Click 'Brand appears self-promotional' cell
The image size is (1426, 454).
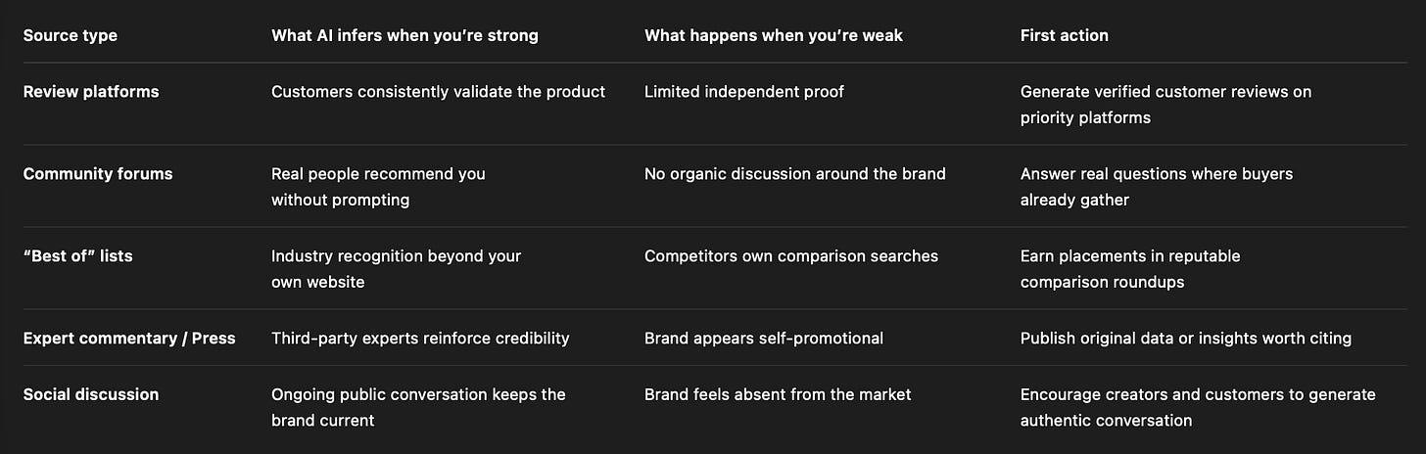coord(764,339)
